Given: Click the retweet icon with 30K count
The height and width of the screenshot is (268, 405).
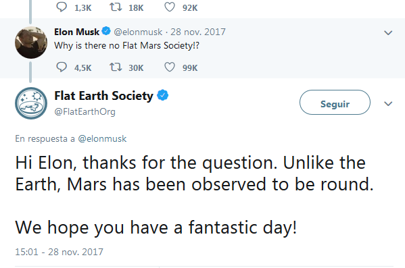Looking at the screenshot, I should pos(116,68).
